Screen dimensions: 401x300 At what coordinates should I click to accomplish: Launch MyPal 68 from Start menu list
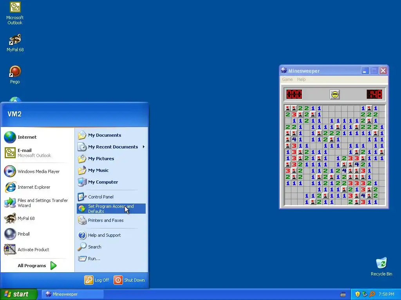[x=37, y=218]
